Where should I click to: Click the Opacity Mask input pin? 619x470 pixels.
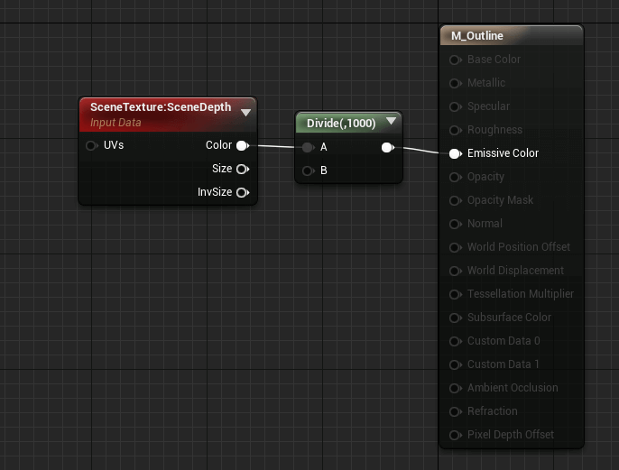(455, 200)
